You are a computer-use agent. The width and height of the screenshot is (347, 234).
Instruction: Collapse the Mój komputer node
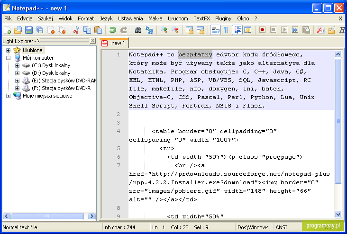8,58
